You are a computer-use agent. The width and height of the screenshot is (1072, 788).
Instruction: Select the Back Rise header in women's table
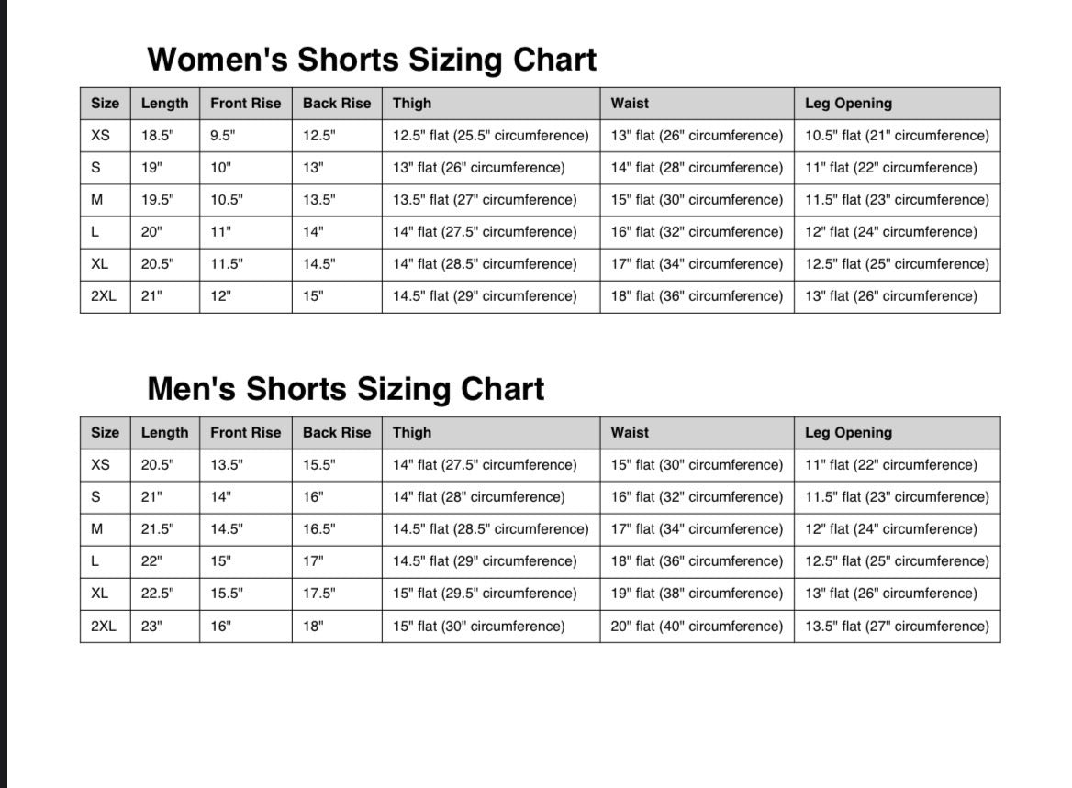tap(337, 103)
